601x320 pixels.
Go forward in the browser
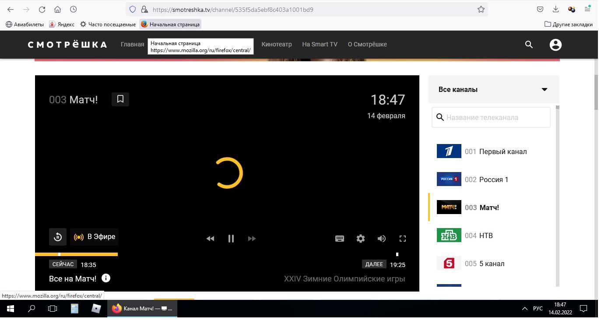(26, 9)
